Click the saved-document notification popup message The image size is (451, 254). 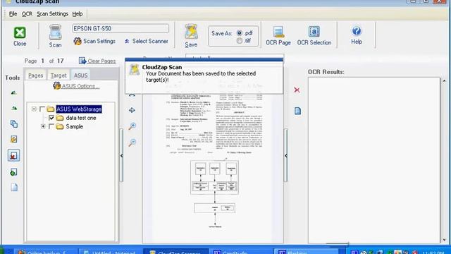click(204, 76)
